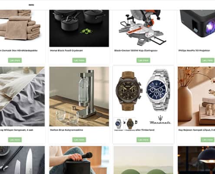The width and height of the screenshot is (215, 174).
Task: Click the sparkling water machine image
Action: point(79,97)
